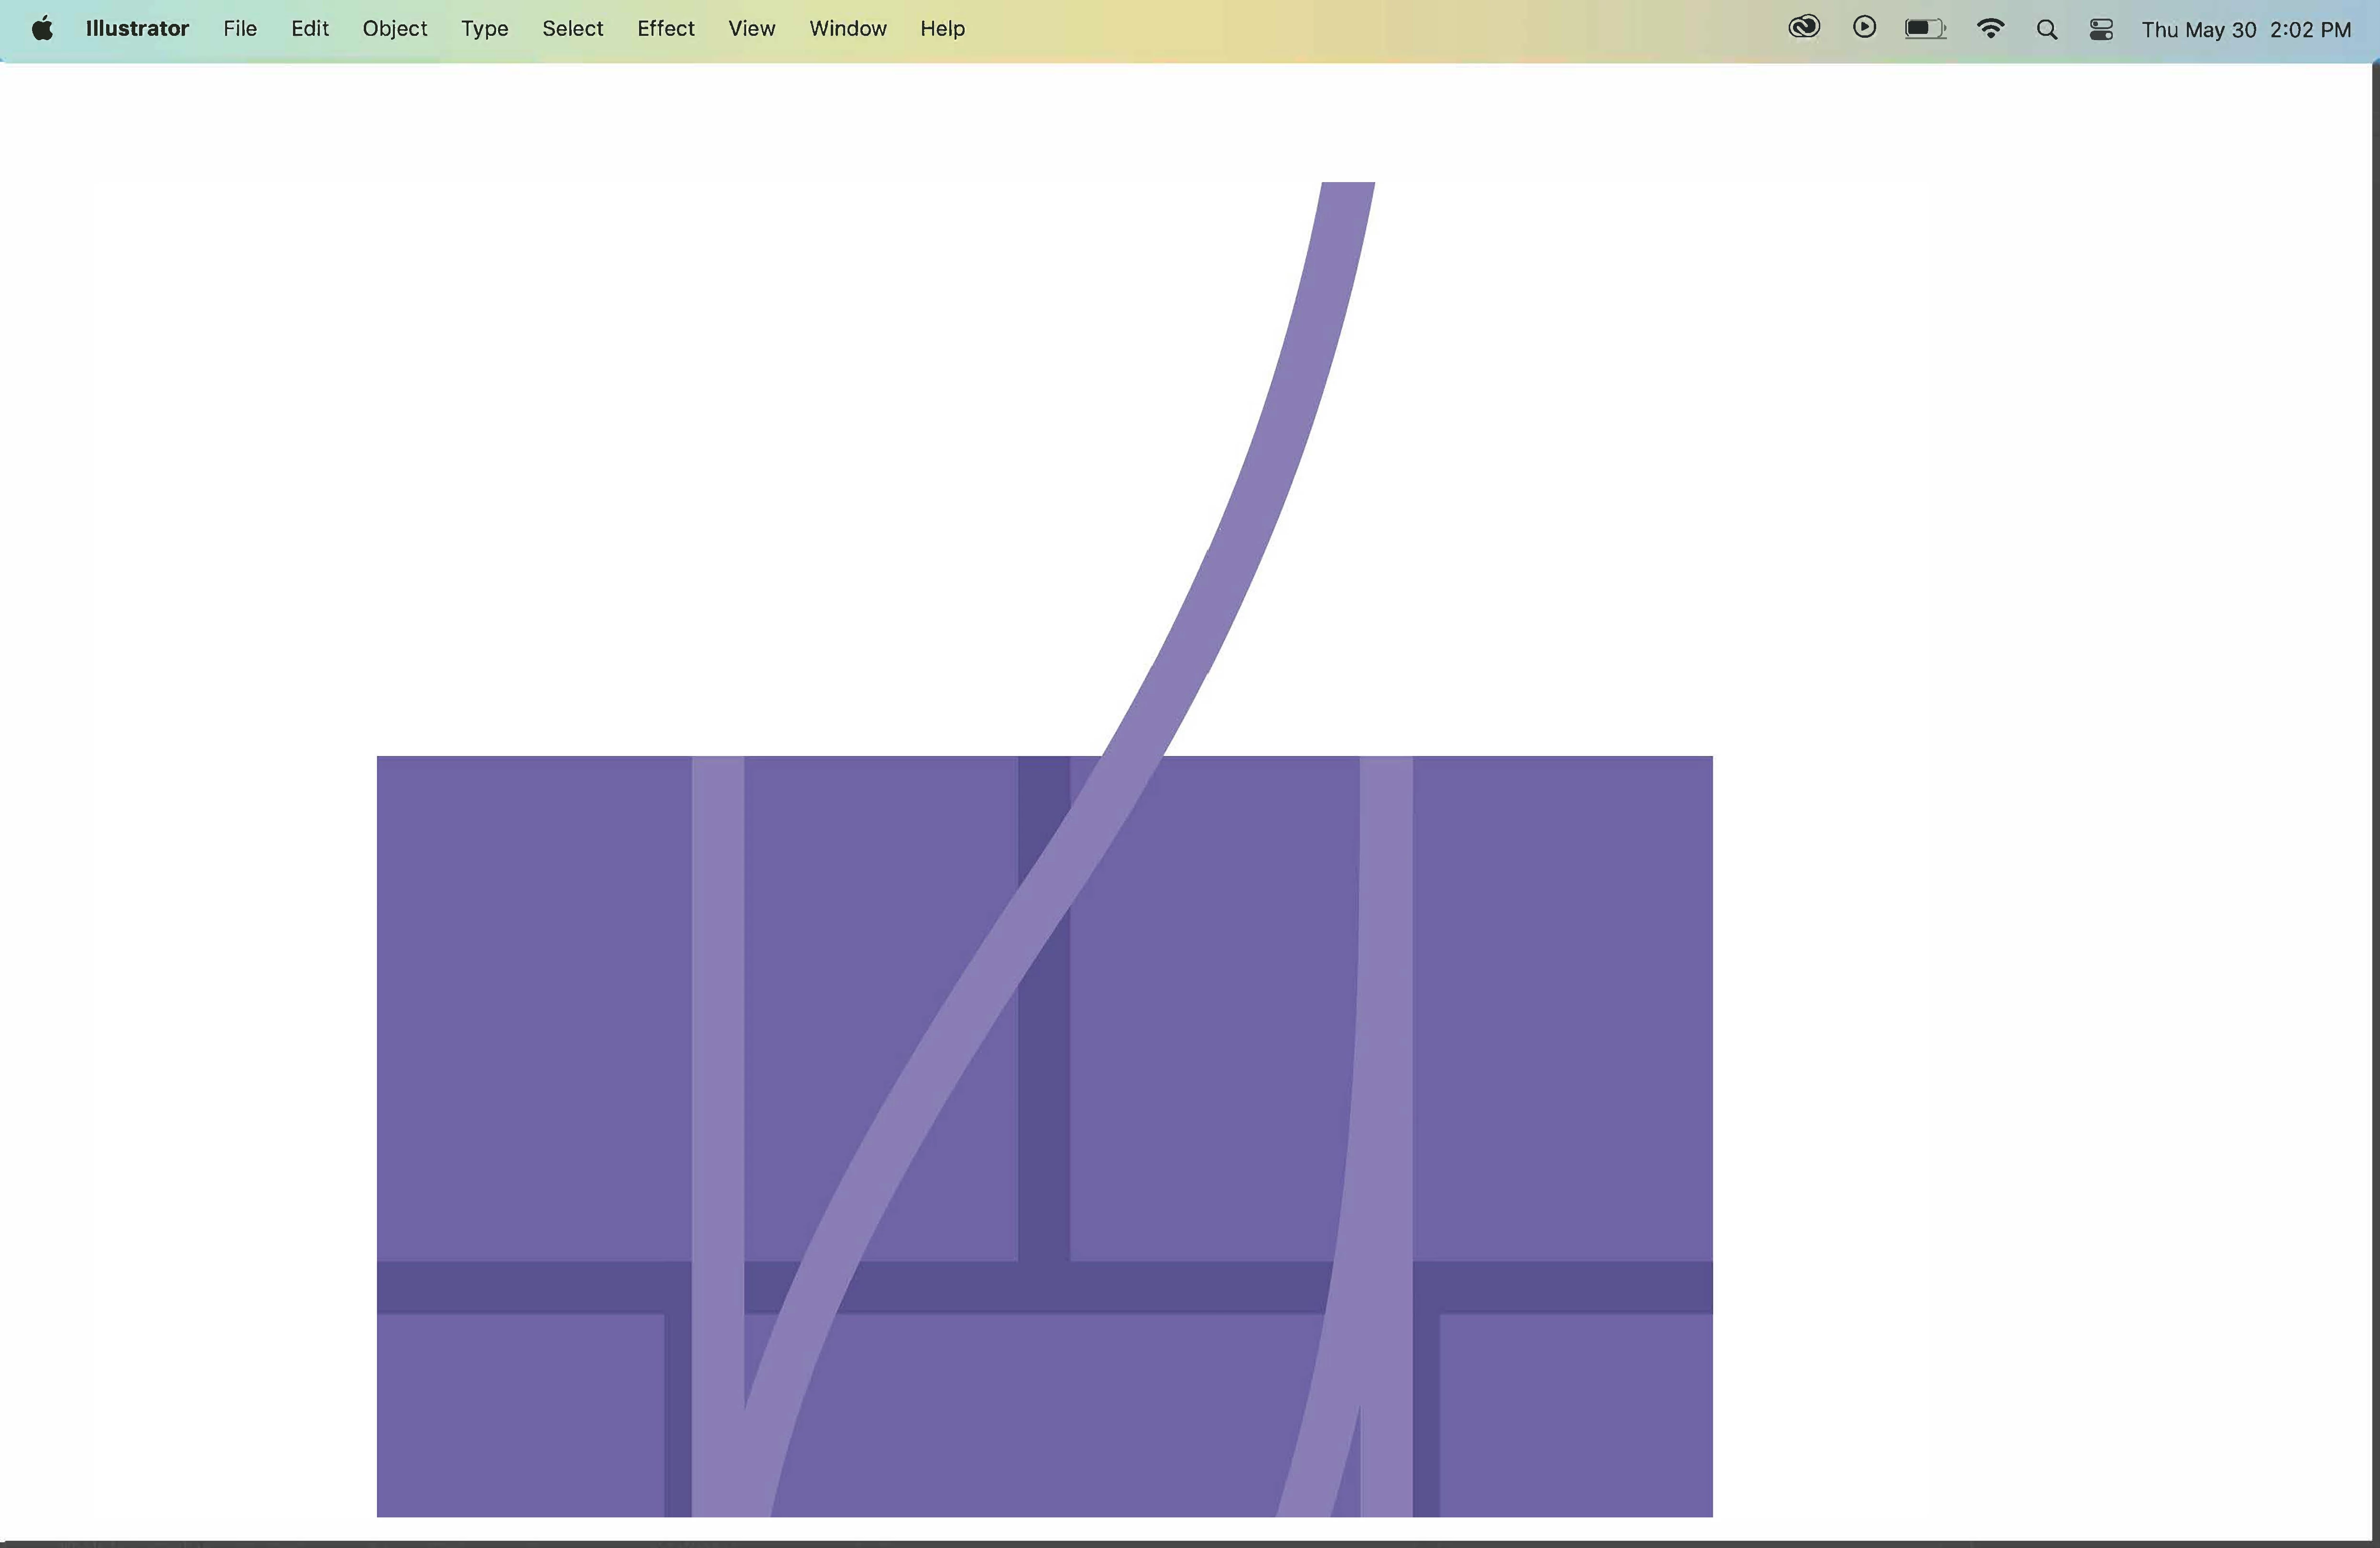This screenshot has height=1548, width=2380.
Task: Open the Select menu
Action: (572, 29)
